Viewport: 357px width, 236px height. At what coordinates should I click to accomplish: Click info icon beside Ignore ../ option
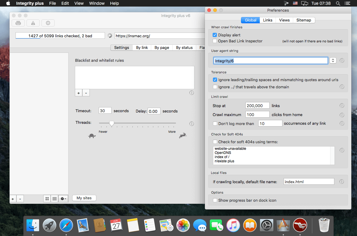click(342, 87)
